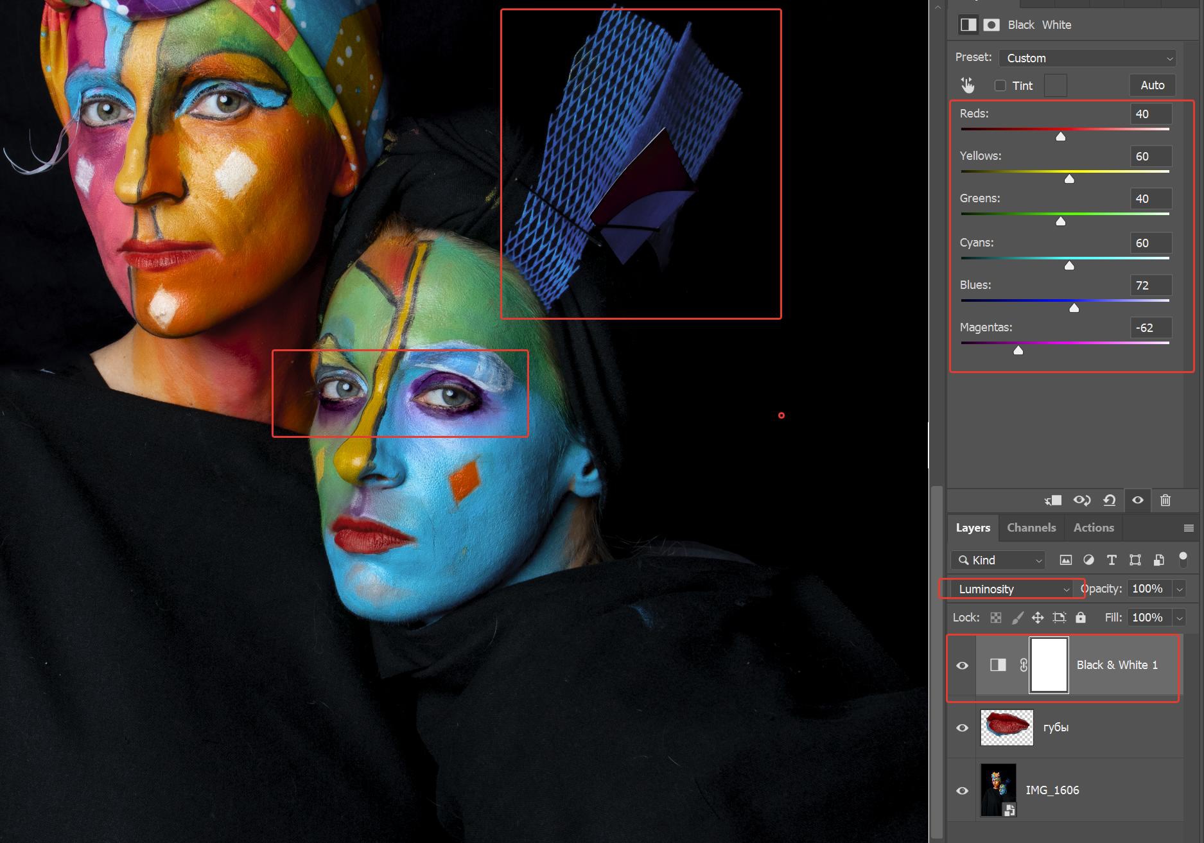Filter layers by type (T) icon
Viewport: 1204px width, 843px height.
[x=1112, y=560]
